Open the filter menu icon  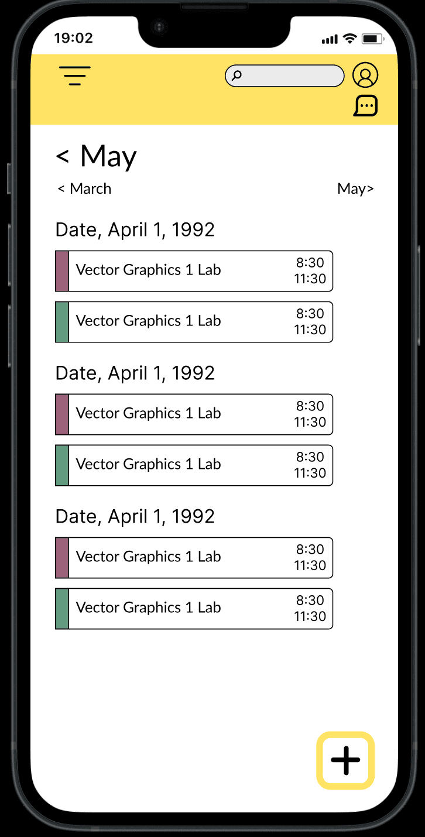pos(75,76)
